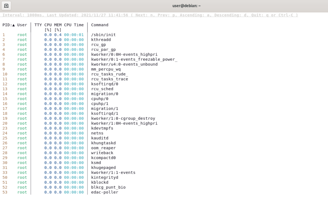Click the 'Command' column header
The width and height of the screenshot is (328, 199).
(x=100, y=25)
